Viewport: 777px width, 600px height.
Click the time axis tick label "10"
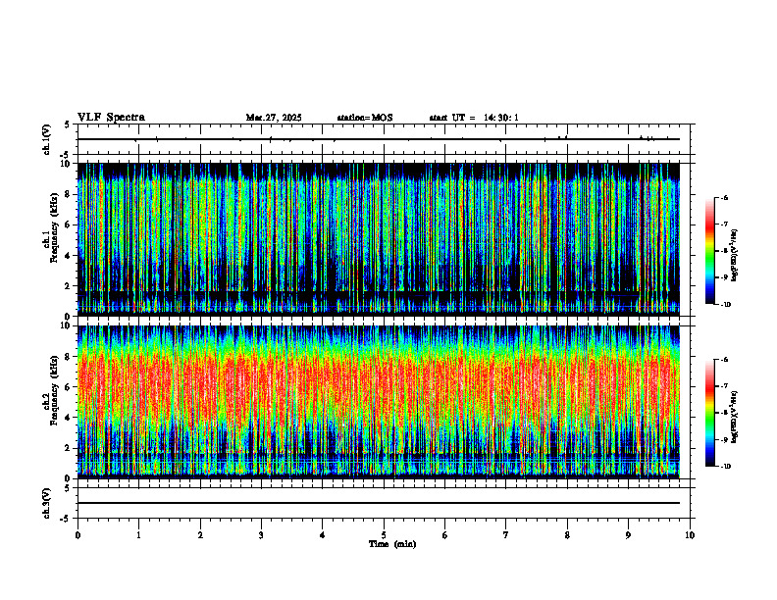click(x=690, y=535)
